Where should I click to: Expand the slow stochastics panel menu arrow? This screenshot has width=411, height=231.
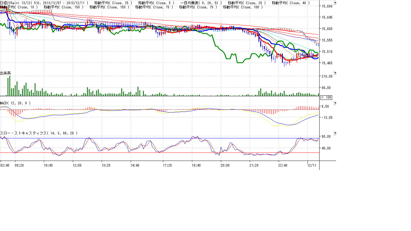pyautogui.click(x=335, y=133)
